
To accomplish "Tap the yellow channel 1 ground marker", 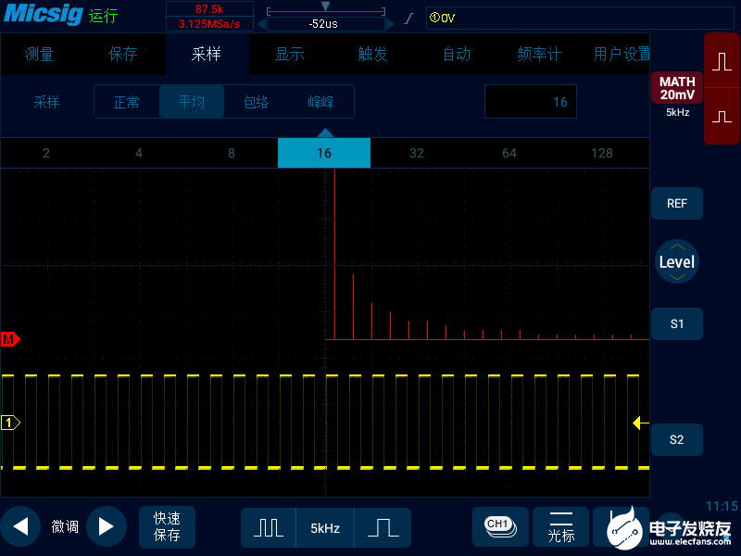I will coord(10,423).
